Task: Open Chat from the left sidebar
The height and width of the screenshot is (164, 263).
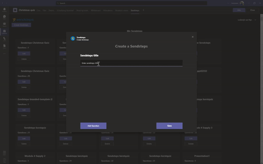Action: (x=4, y=17)
